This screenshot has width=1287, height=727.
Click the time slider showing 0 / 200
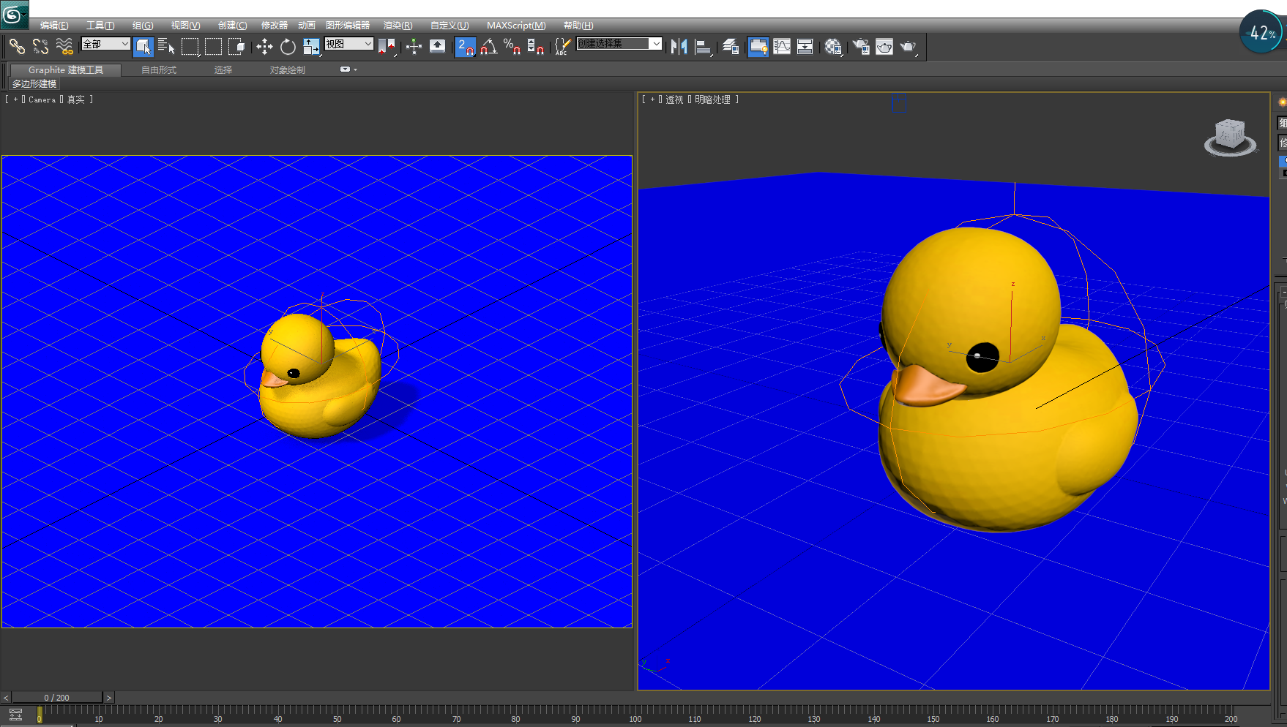tap(57, 698)
